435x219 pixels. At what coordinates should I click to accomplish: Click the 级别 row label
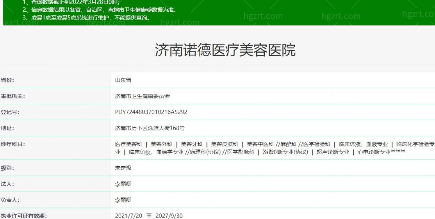coord(7,168)
